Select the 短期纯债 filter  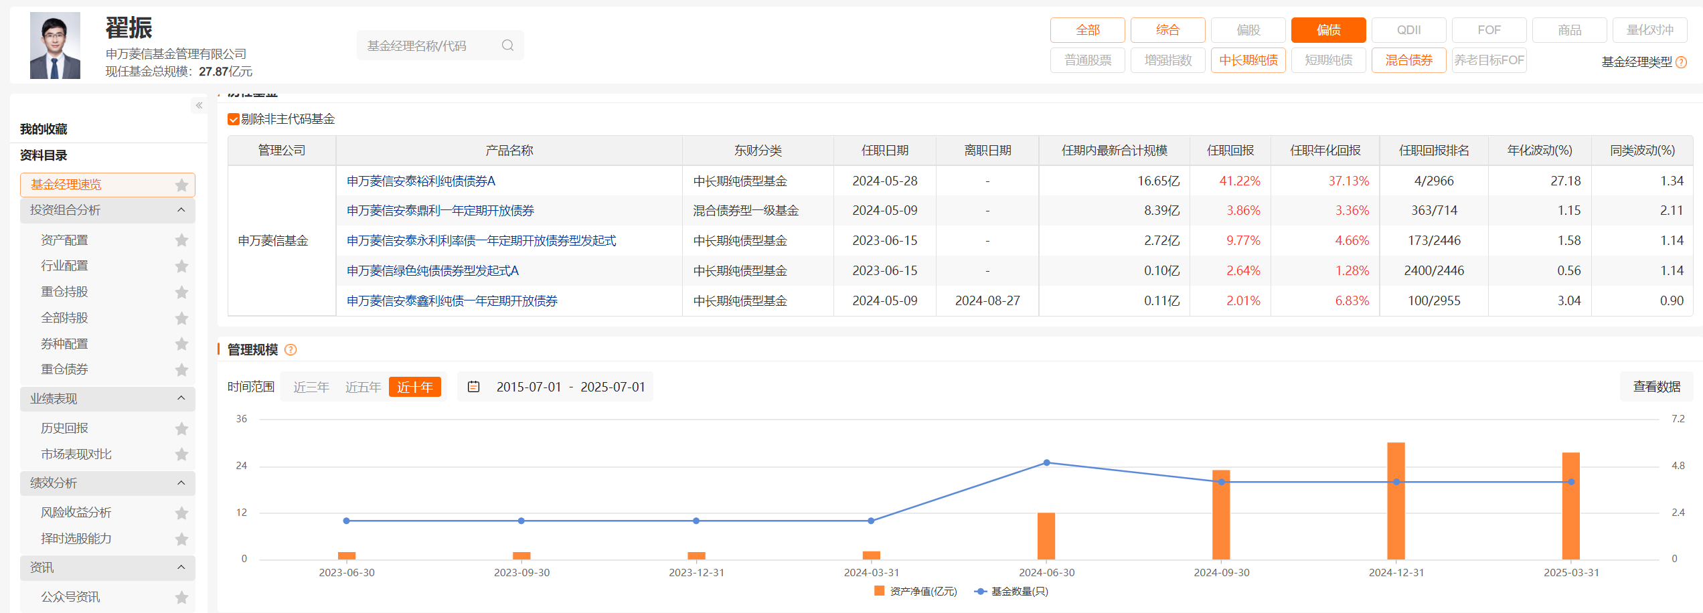coord(1329,60)
